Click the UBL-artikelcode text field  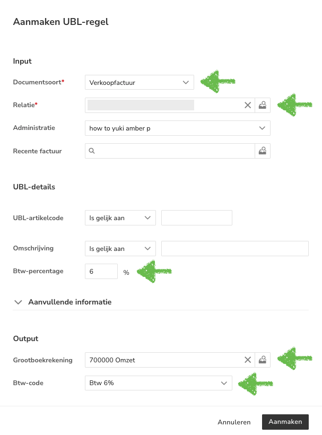click(x=197, y=217)
